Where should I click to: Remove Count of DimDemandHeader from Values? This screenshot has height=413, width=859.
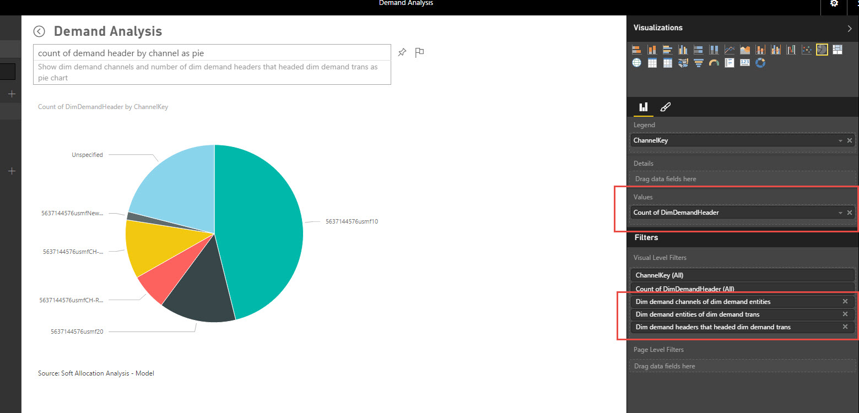(850, 213)
